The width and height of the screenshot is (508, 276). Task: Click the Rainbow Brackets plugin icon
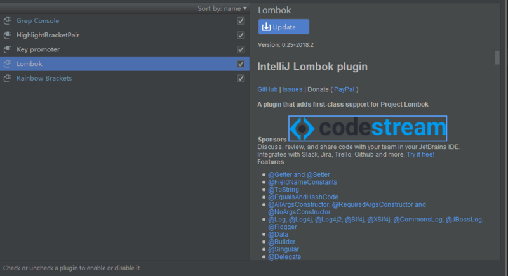point(8,78)
